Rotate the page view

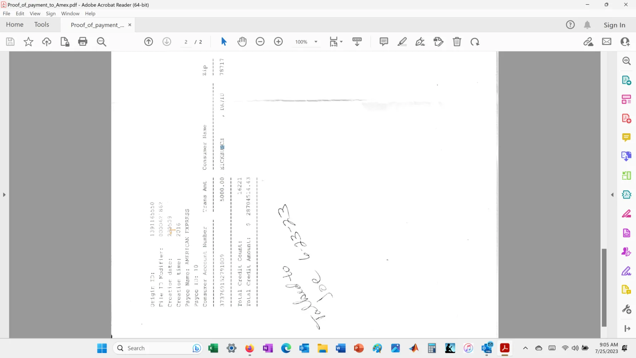pyautogui.click(x=475, y=42)
